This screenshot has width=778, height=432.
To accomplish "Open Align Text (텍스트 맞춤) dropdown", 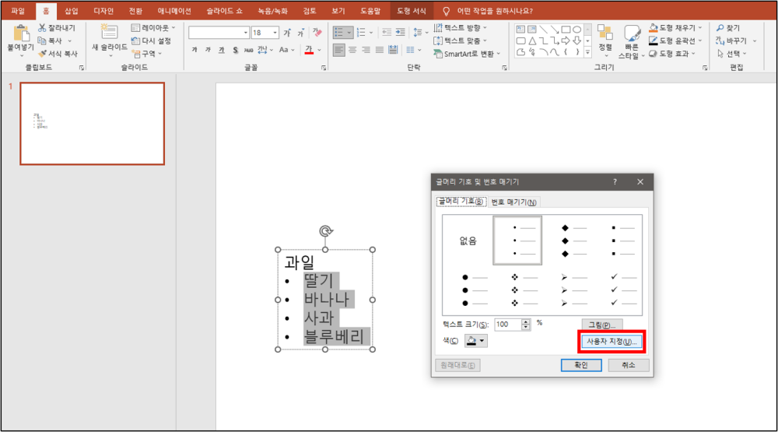I will [461, 40].
